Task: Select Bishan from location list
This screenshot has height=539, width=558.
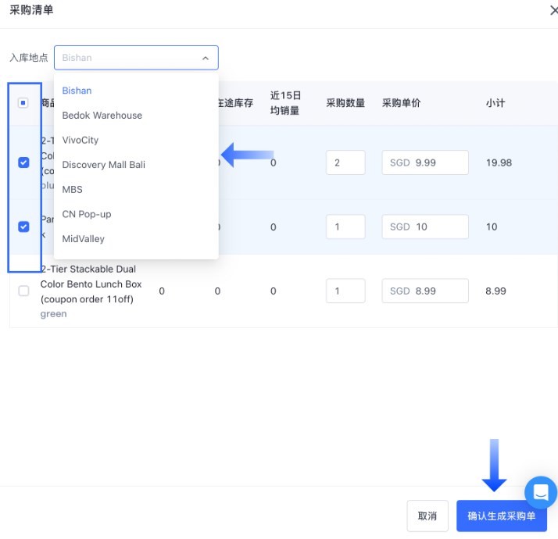Action: point(77,91)
